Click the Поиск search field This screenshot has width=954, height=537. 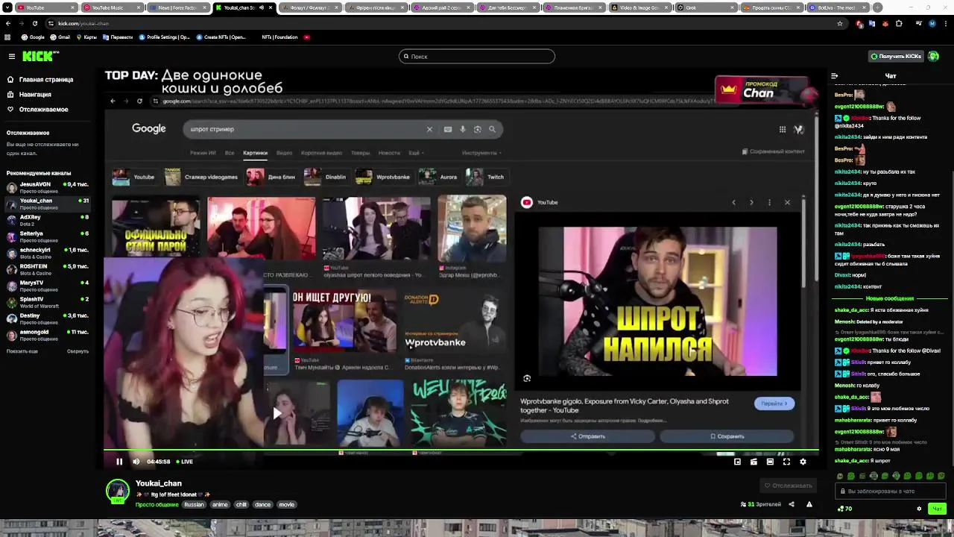(x=477, y=57)
